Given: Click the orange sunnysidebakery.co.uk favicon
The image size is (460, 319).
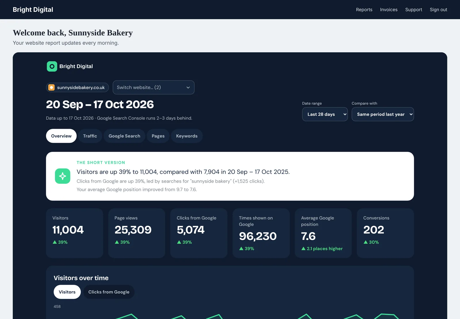Looking at the screenshot, I should (51, 88).
